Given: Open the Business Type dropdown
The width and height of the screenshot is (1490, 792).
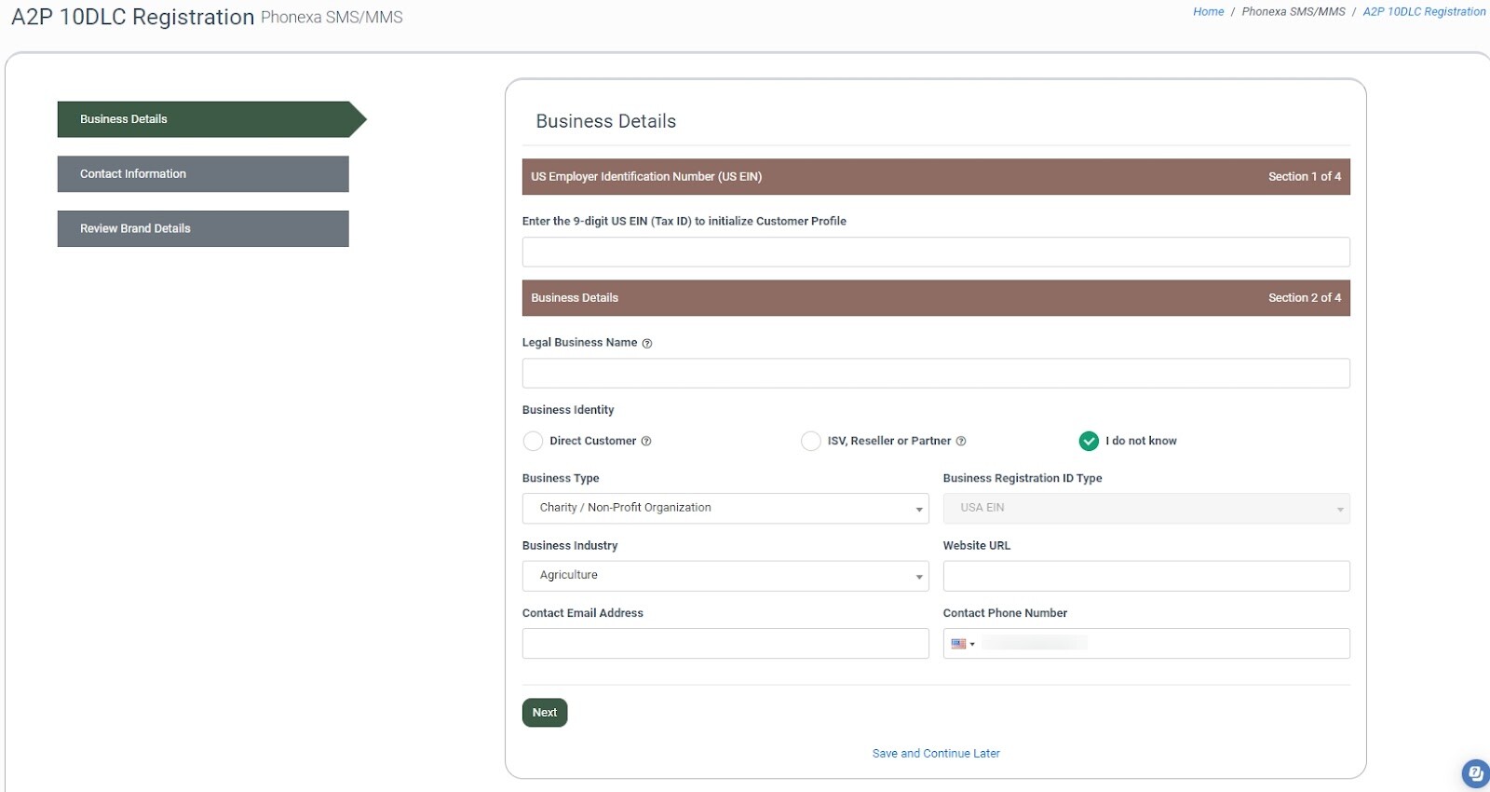Looking at the screenshot, I should tap(725, 508).
